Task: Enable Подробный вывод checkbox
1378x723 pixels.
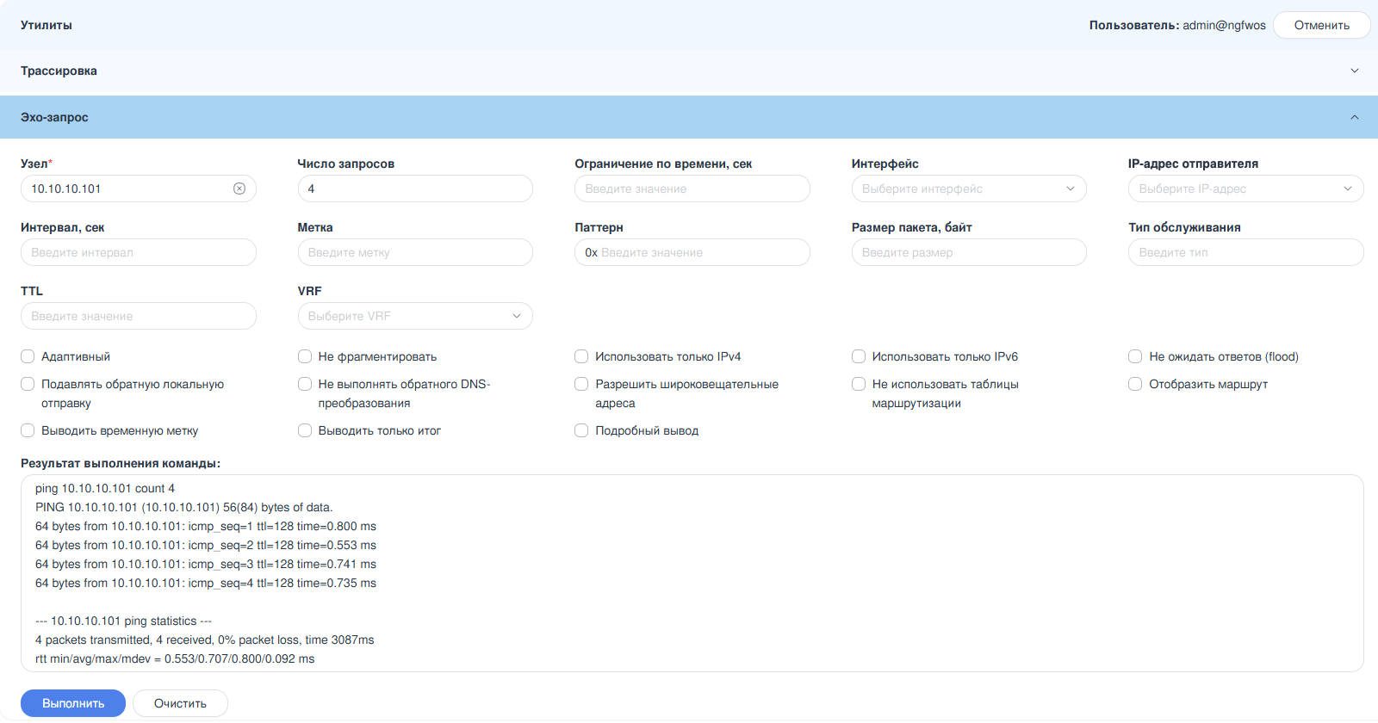Action: point(581,430)
